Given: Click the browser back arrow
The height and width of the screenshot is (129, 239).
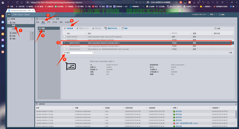Looking at the screenshot, I should coord(8,2).
